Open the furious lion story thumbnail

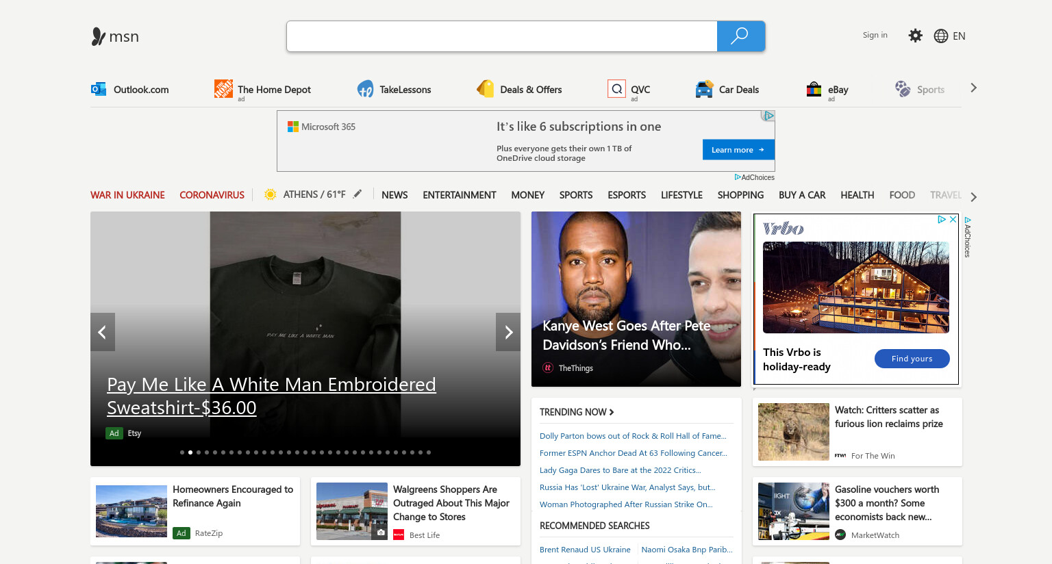[794, 432]
